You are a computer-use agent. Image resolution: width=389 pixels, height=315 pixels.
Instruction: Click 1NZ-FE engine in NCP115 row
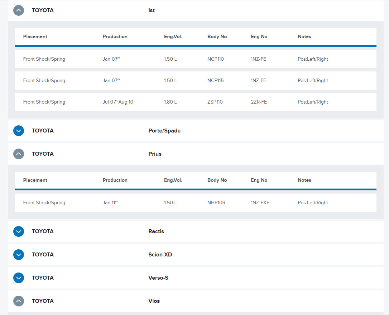258,81
